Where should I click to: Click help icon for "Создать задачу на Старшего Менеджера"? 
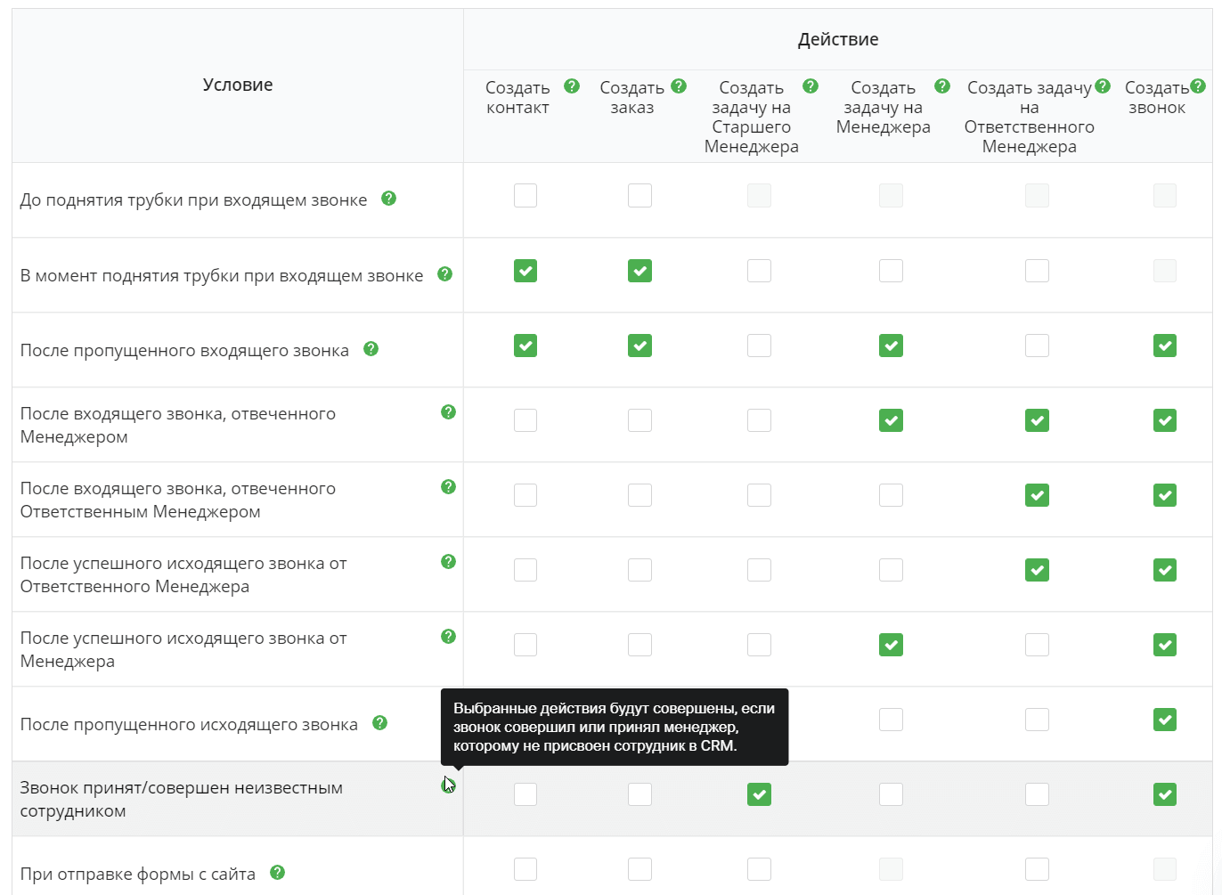[811, 86]
